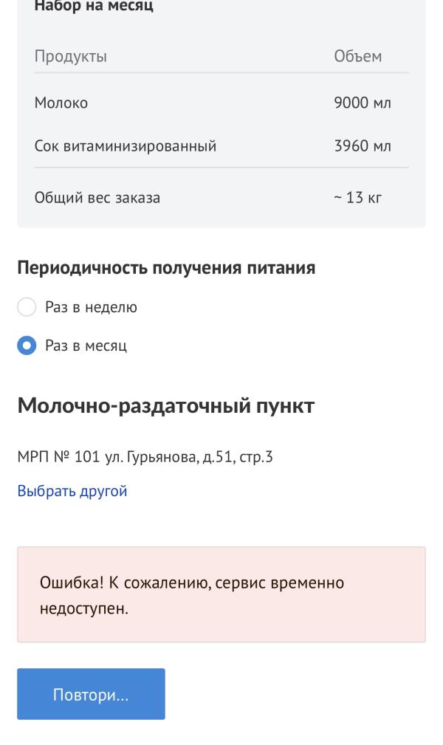Click the 'Продукты' column header
443x745 pixels.
pyautogui.click(x=71, y=57)
